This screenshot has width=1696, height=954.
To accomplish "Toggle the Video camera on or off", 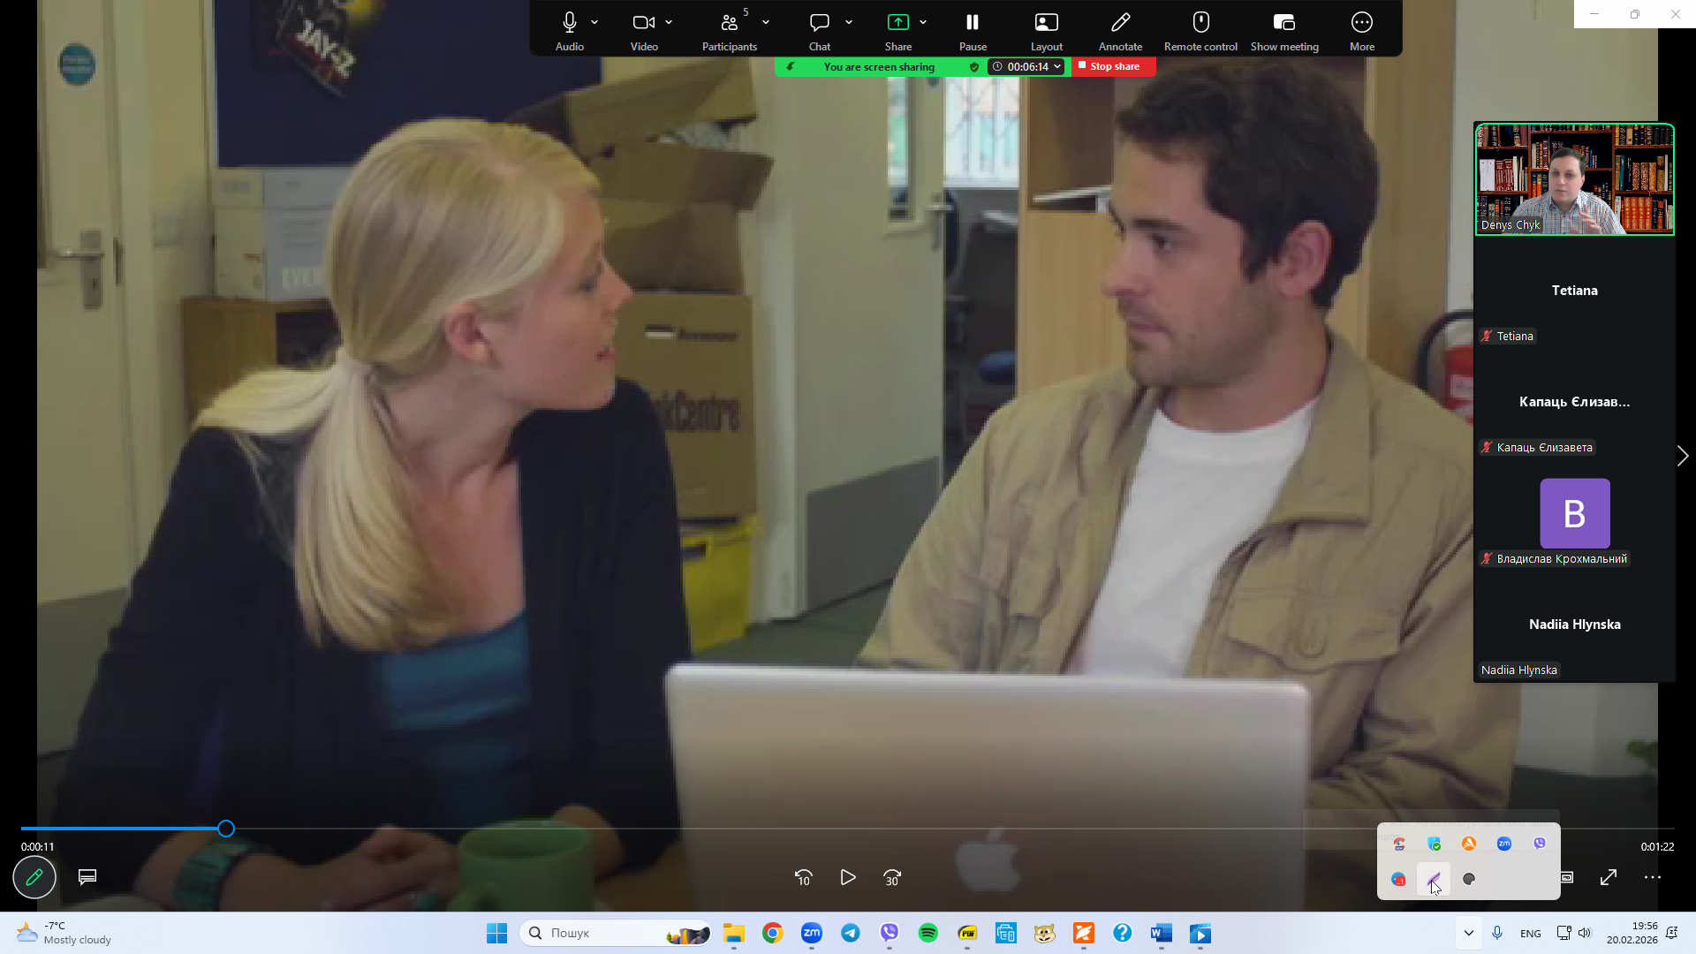I will [643, 23].
